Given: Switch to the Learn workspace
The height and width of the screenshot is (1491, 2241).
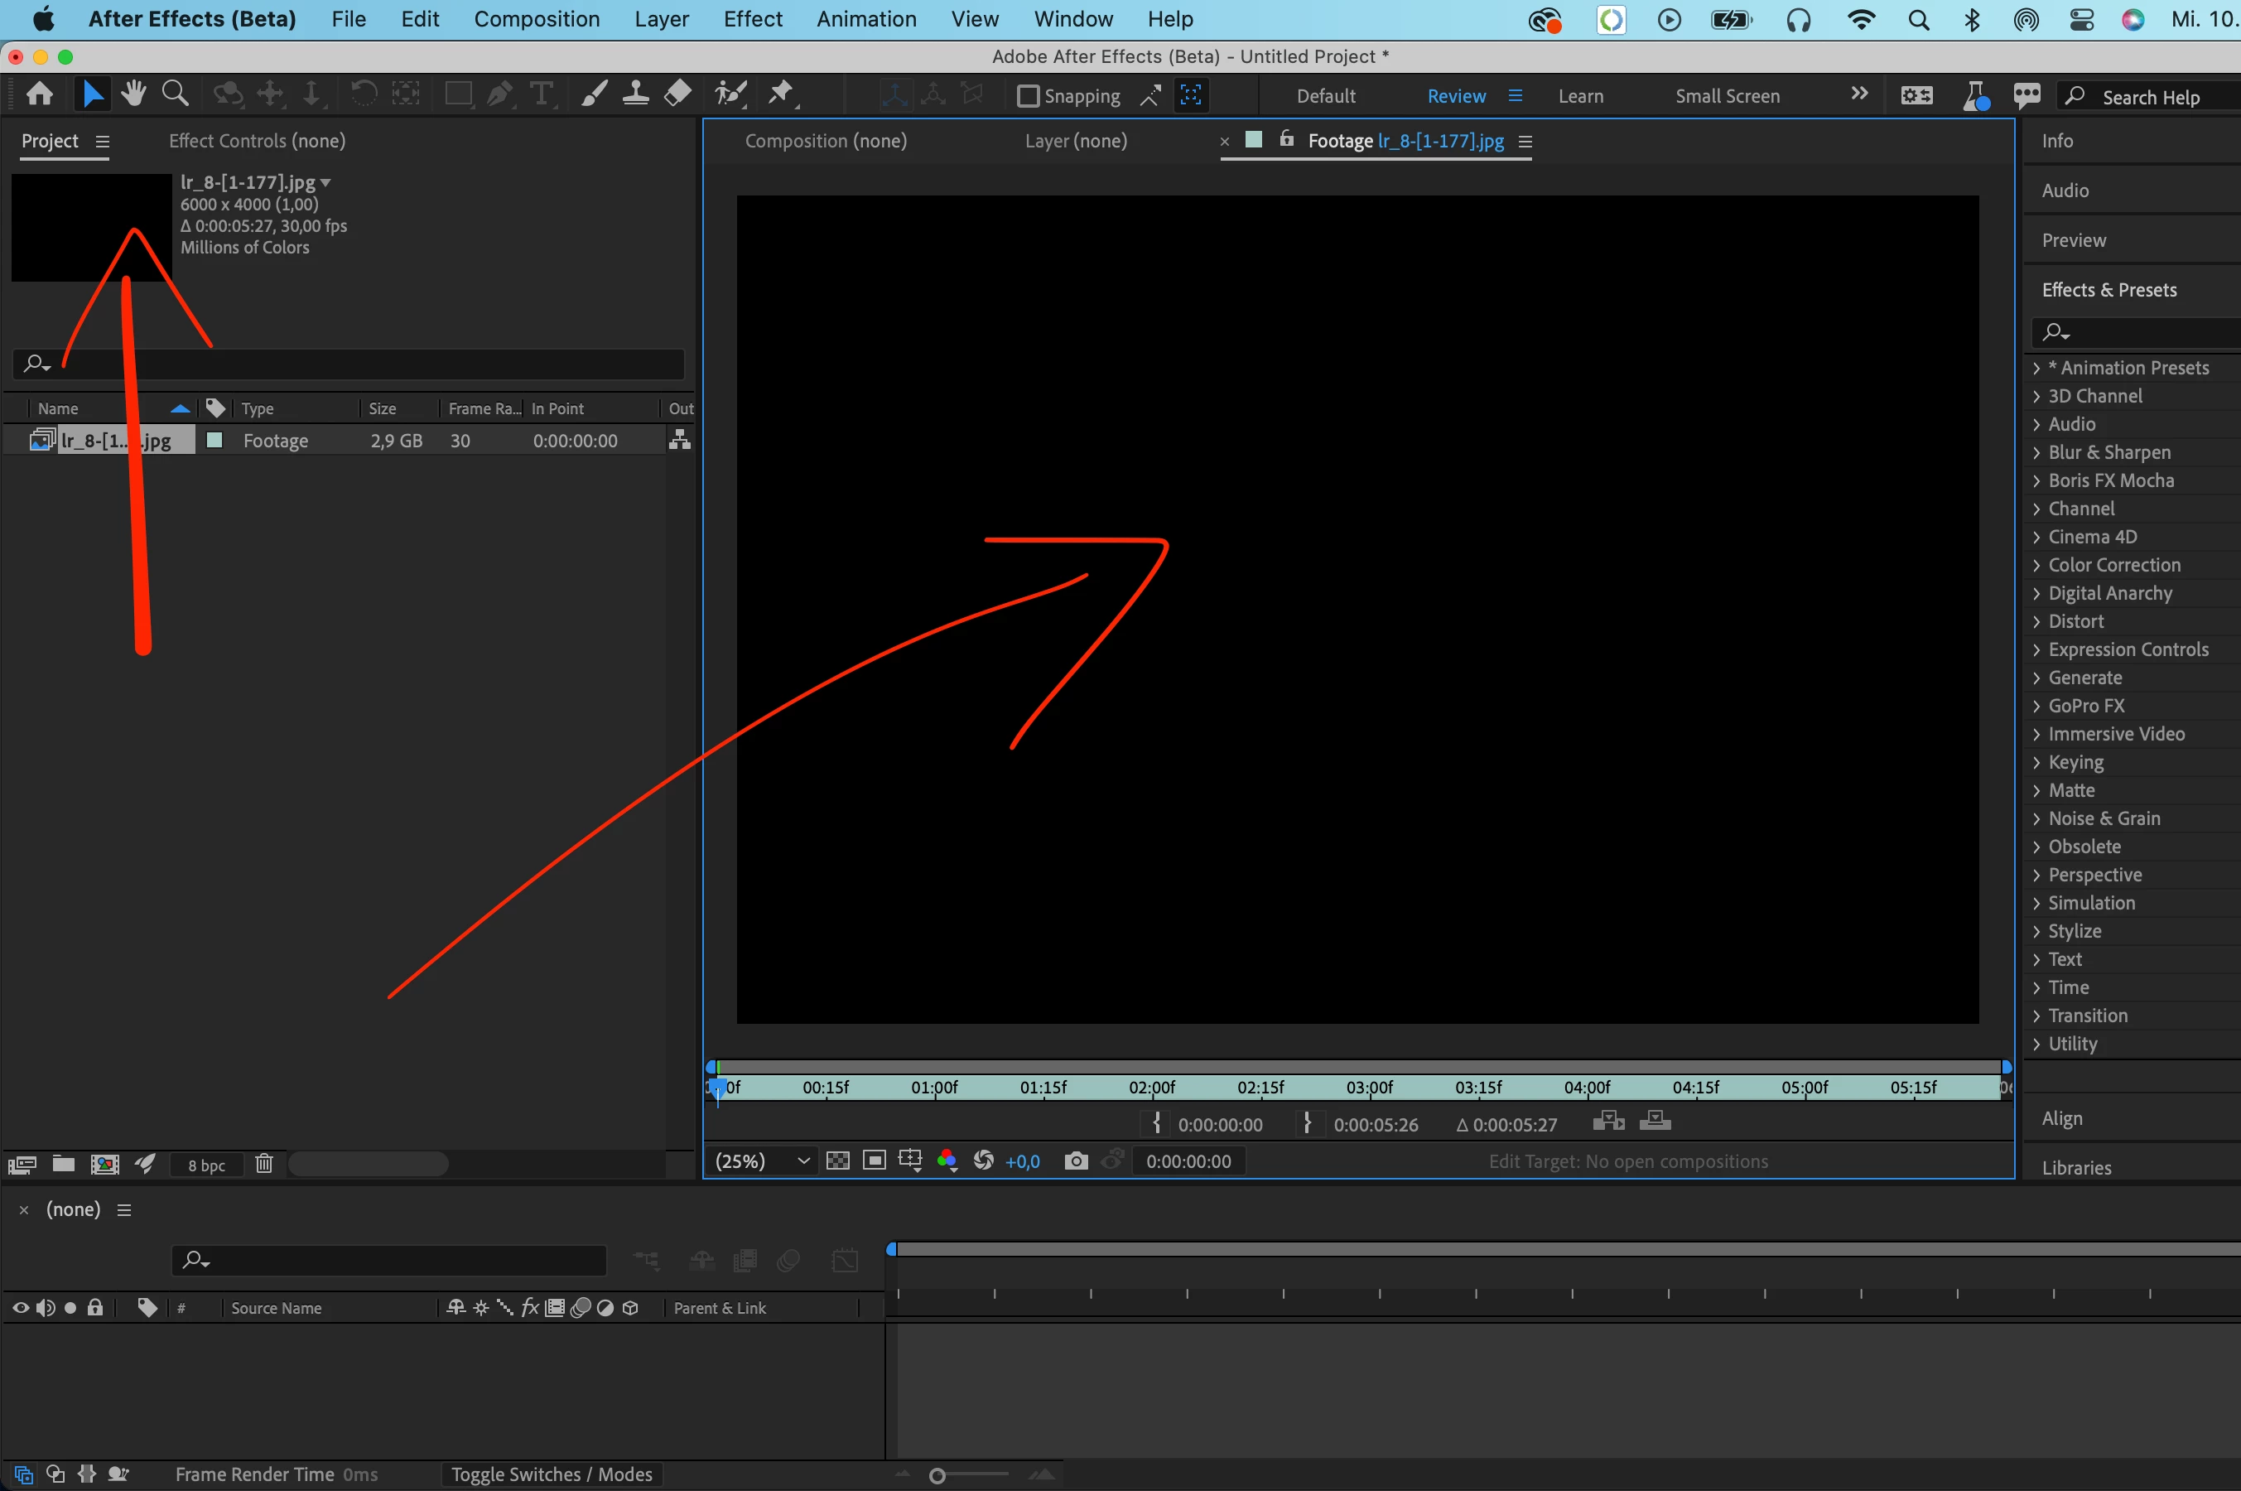Looking at the screenshot, I should [x=1580, y=96].
